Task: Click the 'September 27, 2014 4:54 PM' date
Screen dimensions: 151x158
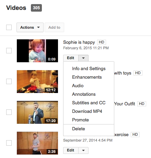Action: click(88, 140)
